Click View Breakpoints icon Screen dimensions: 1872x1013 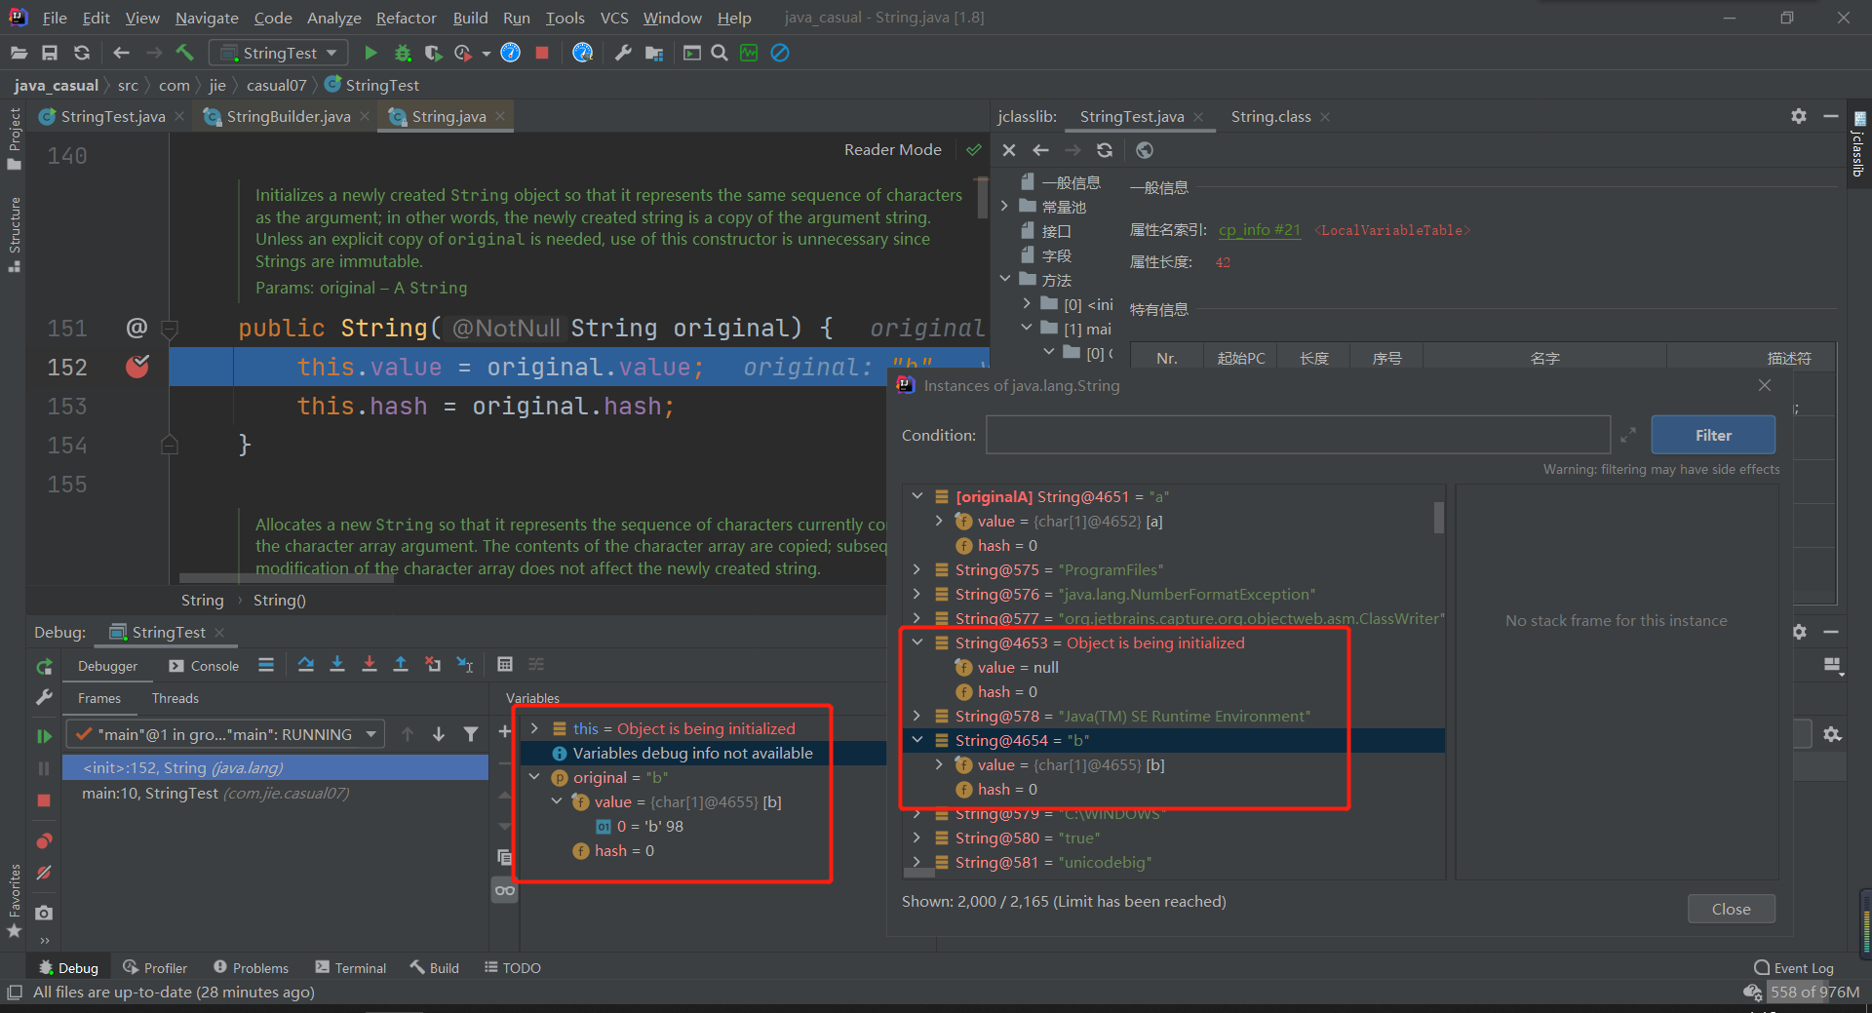coord(44,840)
